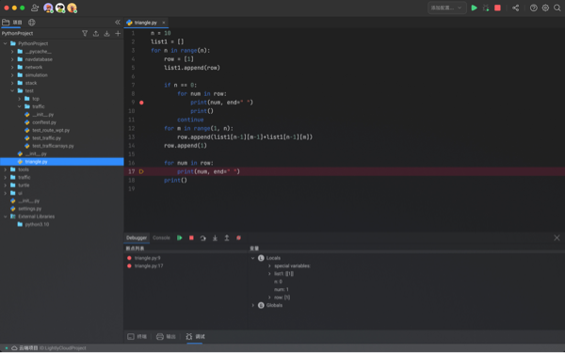
Task: Click the second collaborator avatar
Action: click(x=60, y=8)
